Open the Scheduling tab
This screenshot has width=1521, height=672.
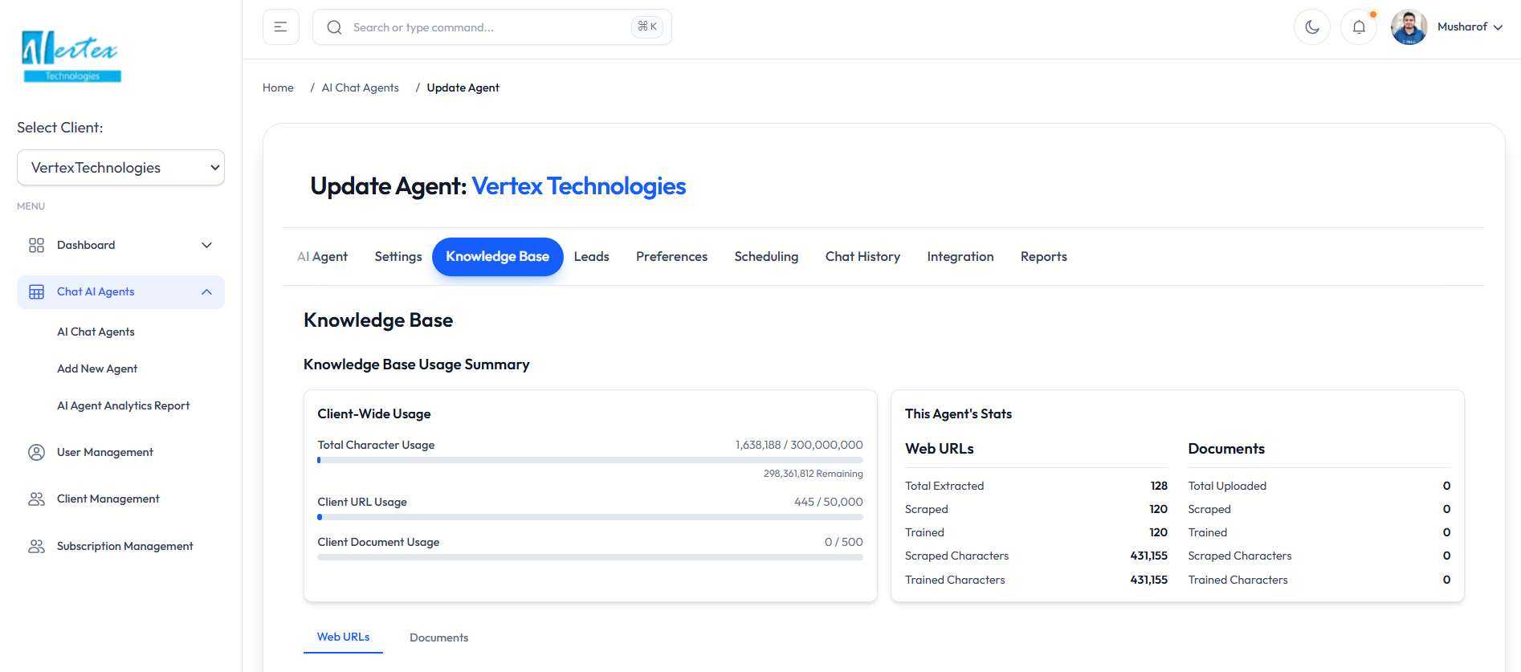[x=766, y=256]
